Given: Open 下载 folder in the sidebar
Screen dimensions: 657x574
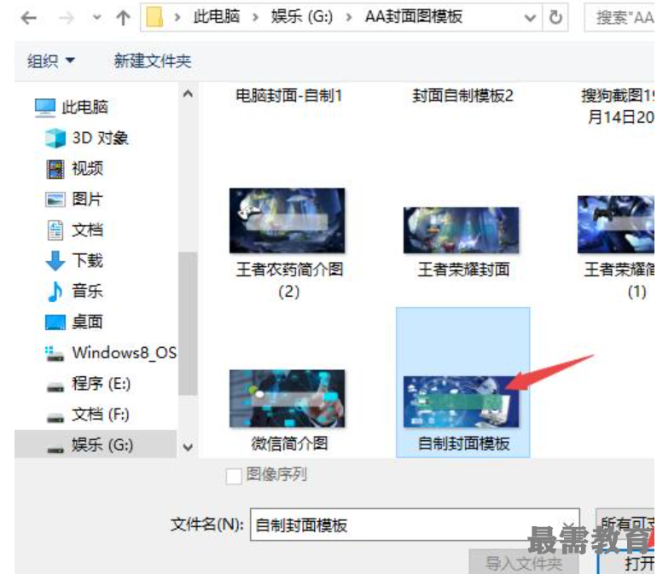Looking at the screenshot, I should point(74,260).
